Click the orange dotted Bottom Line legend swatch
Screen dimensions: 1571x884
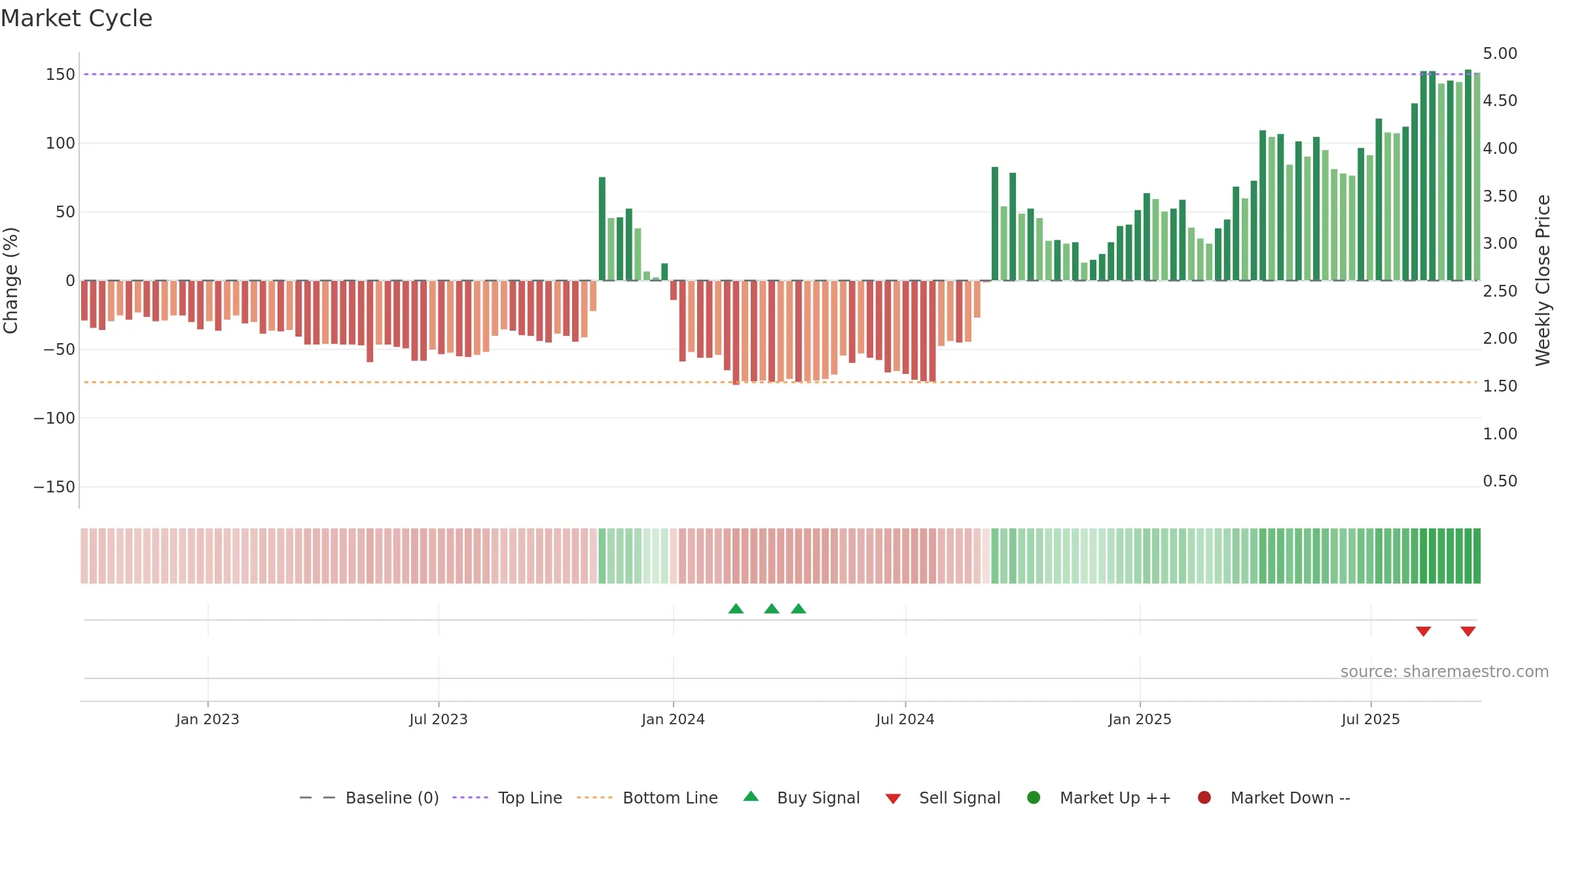(594, 798)
